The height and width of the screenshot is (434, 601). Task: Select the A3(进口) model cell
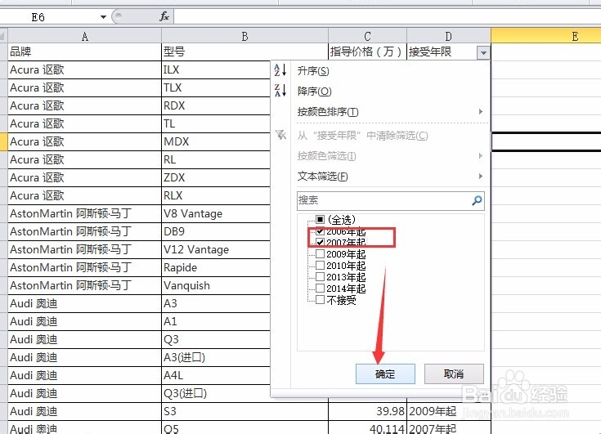click(216, 357)
